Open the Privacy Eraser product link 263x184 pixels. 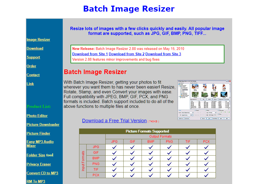[x=39, y=164]
